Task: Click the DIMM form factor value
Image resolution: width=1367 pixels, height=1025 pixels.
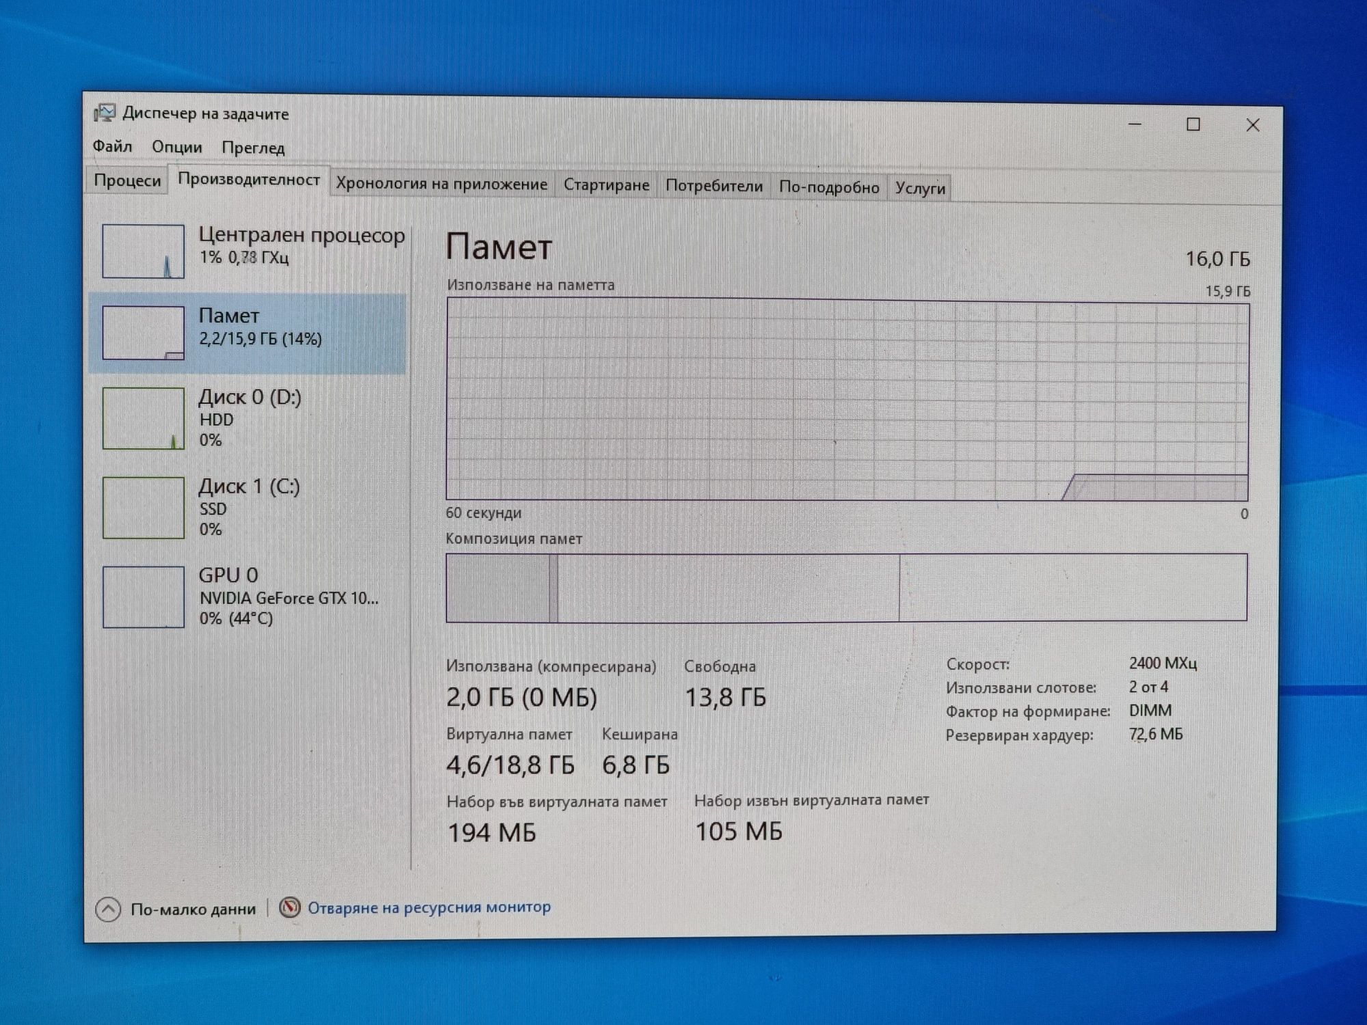Action: (1150, 711)
